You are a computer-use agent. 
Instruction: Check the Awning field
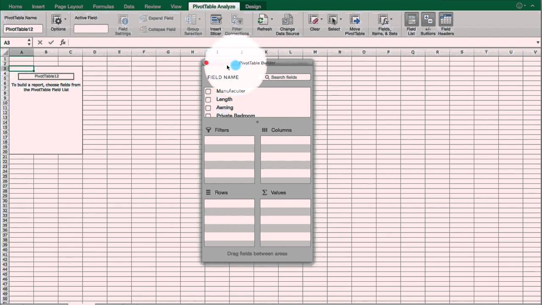pyautogui.click(x=208, y=108)
